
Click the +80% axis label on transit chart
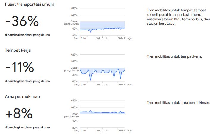(x=74, y=8)
